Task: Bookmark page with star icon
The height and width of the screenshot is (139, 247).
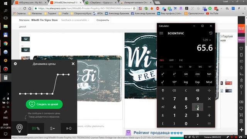Action: (x=134, y=8)
